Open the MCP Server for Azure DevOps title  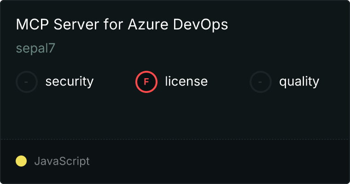tap(122, 25)
